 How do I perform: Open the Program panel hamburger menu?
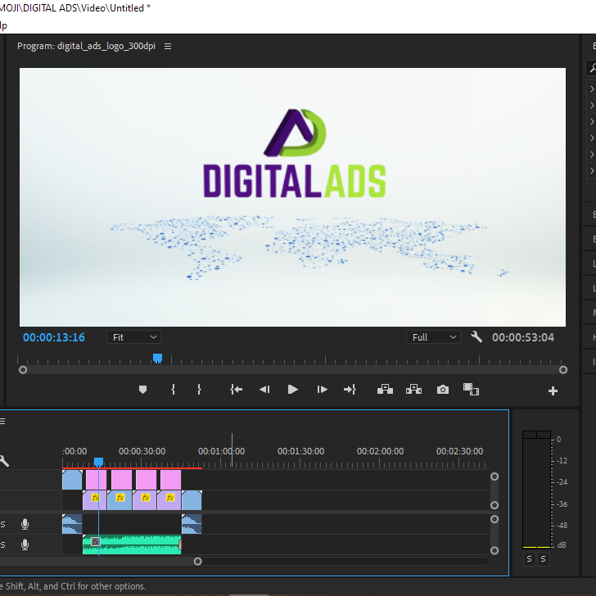pos(168,47)
